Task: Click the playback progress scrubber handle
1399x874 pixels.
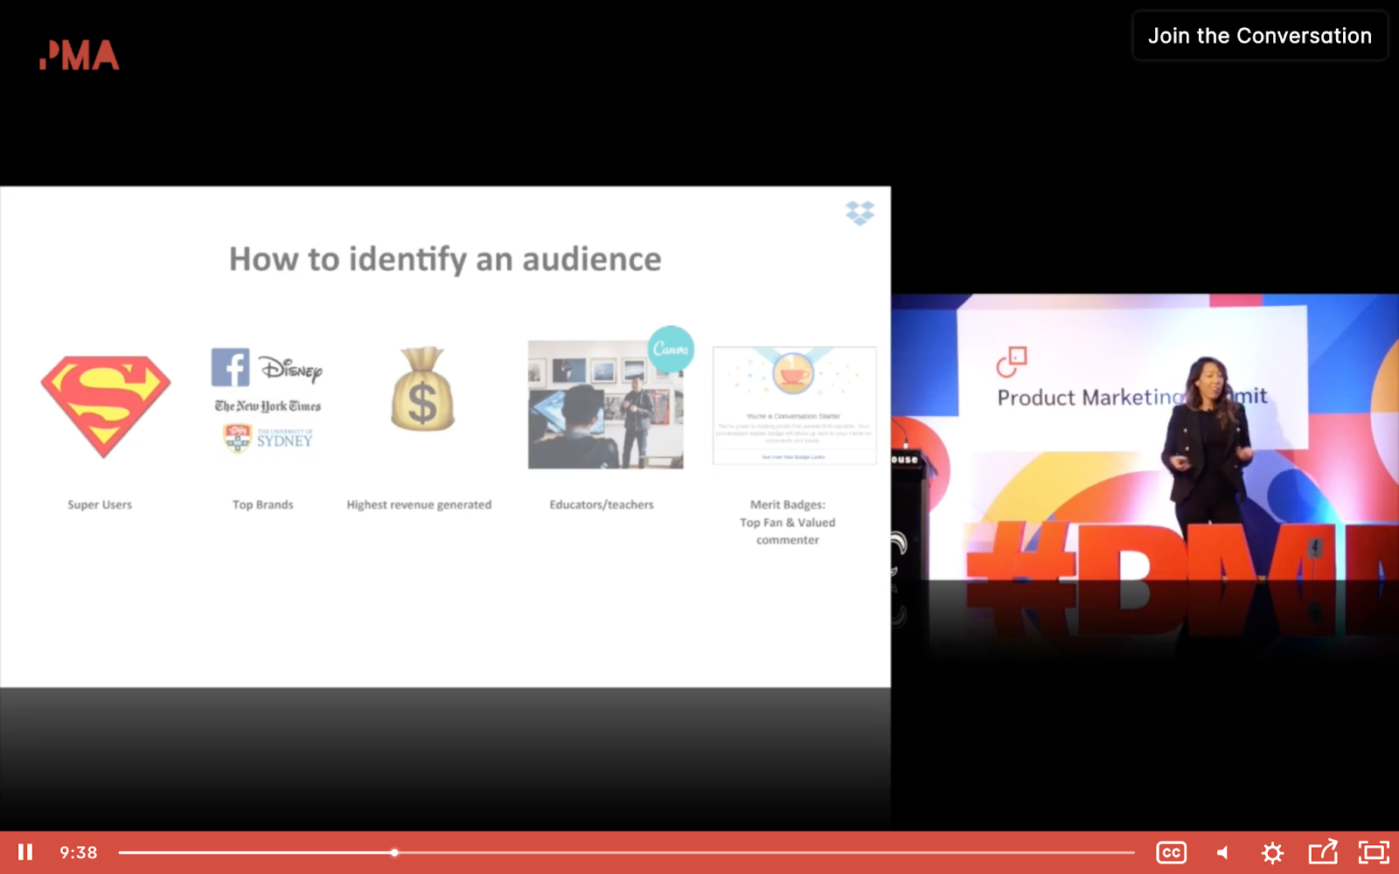Action: point(395,852)
